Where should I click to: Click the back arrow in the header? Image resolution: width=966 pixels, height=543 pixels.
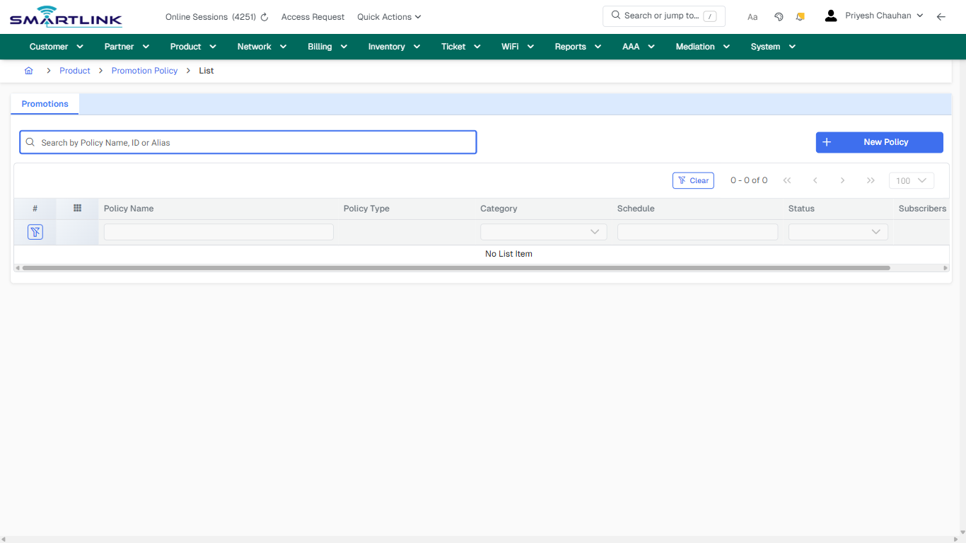[x=941, y=16]
